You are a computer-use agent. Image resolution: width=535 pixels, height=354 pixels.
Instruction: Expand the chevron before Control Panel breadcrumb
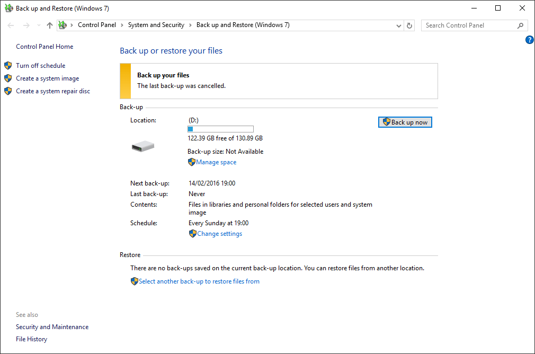[x=72, y=25]
